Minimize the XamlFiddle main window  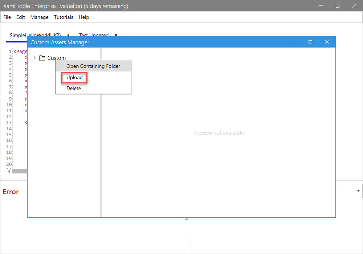[321, 6]
